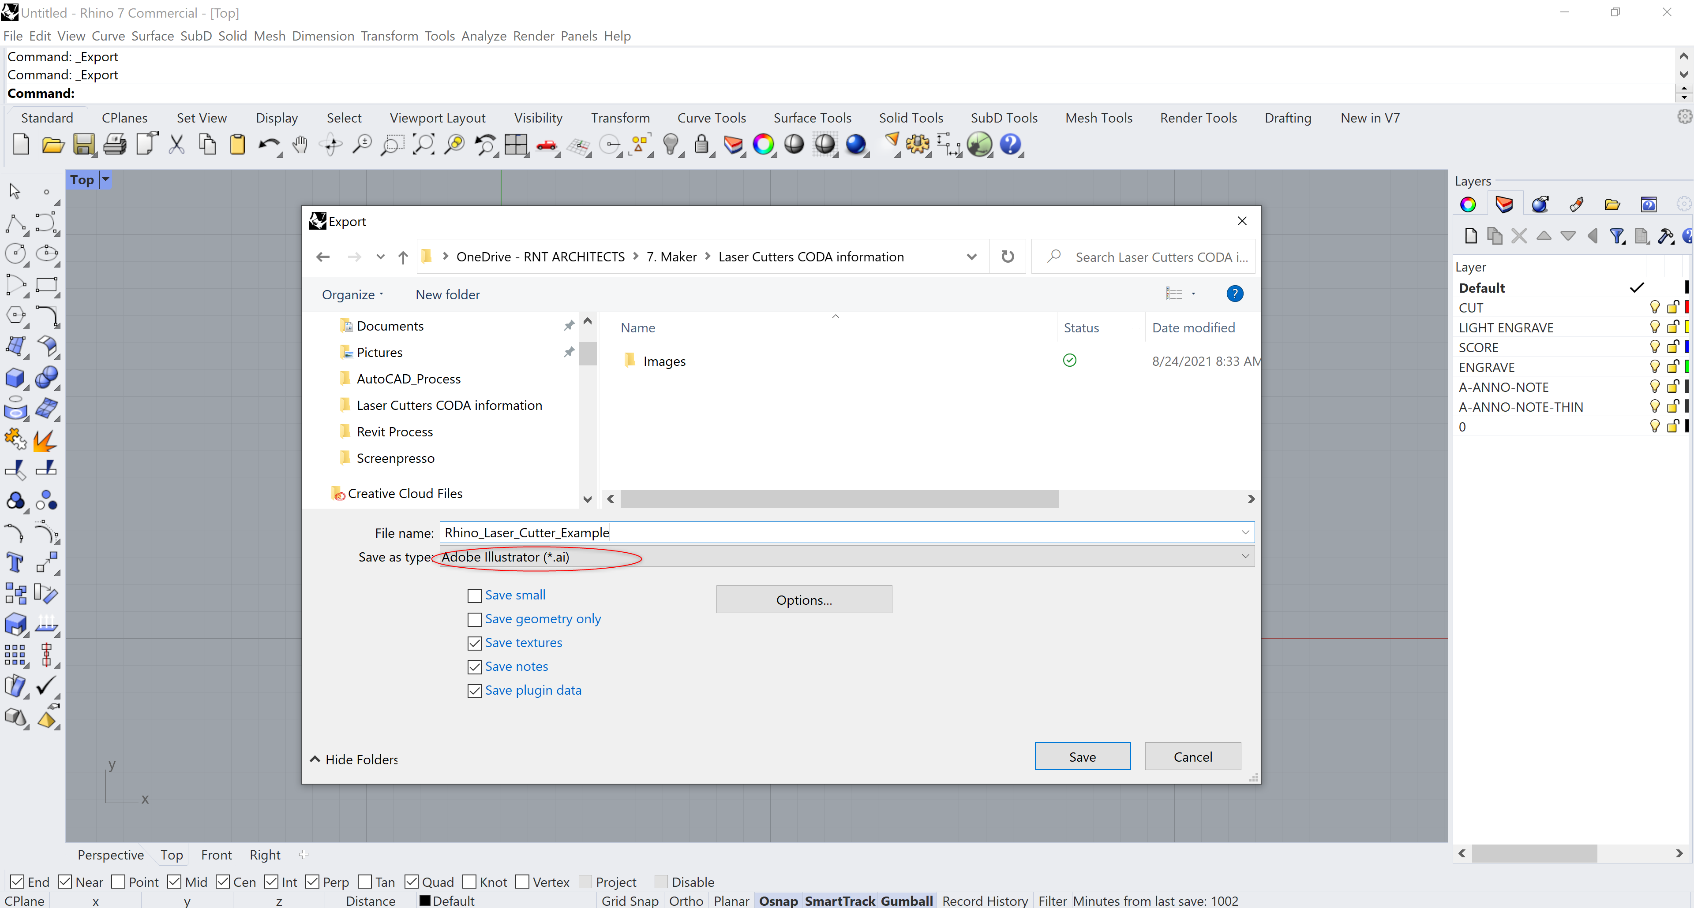
Task: Click the Cancel button in Export dialog
Action: [x=1193, y=757]
